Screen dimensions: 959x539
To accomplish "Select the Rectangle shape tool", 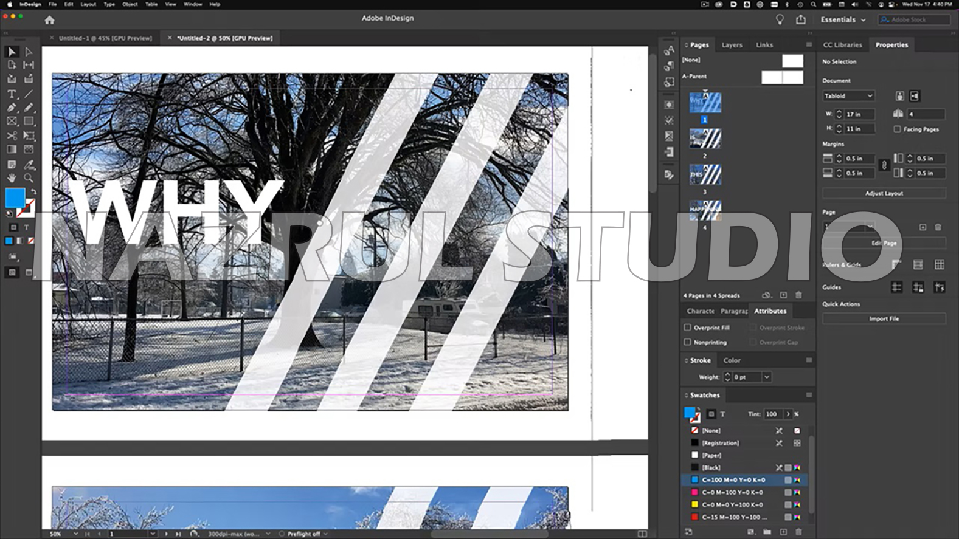I will 29,122.
